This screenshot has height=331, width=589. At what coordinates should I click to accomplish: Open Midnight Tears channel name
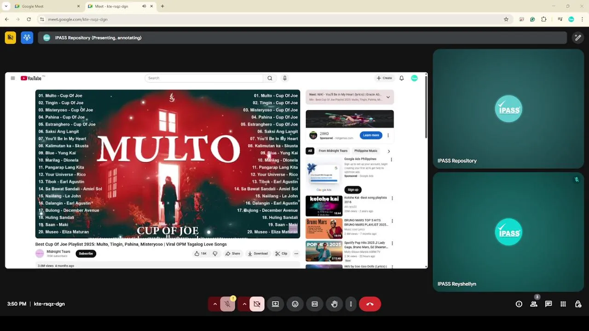(x=58, y=251)
